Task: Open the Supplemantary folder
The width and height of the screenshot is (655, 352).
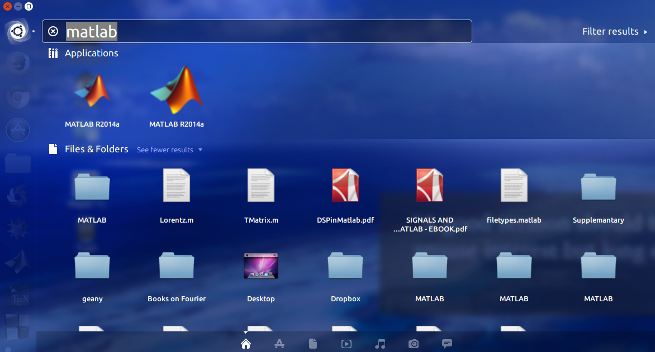Action: (x=598, y=197)
